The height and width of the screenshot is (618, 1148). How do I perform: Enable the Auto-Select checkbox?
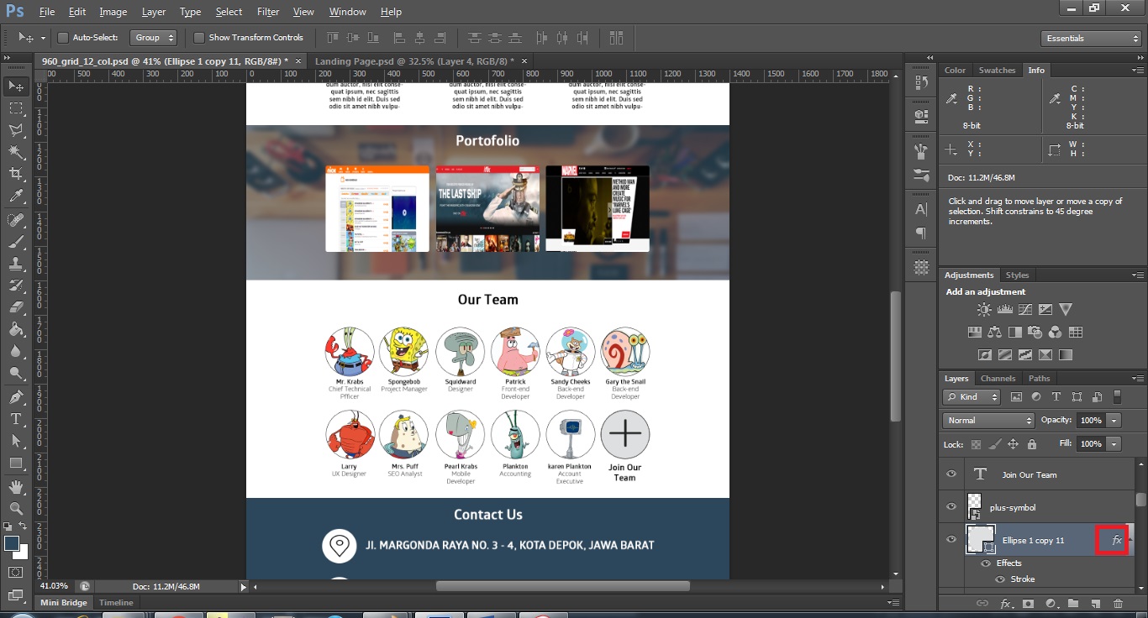coord(63,38)
